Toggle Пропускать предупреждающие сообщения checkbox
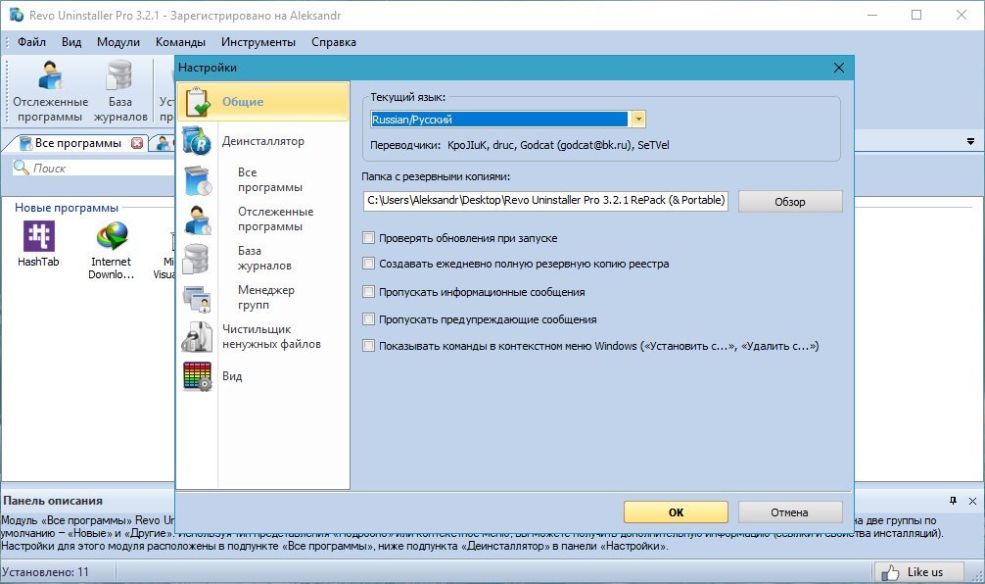985x584 pixels. 369,319
